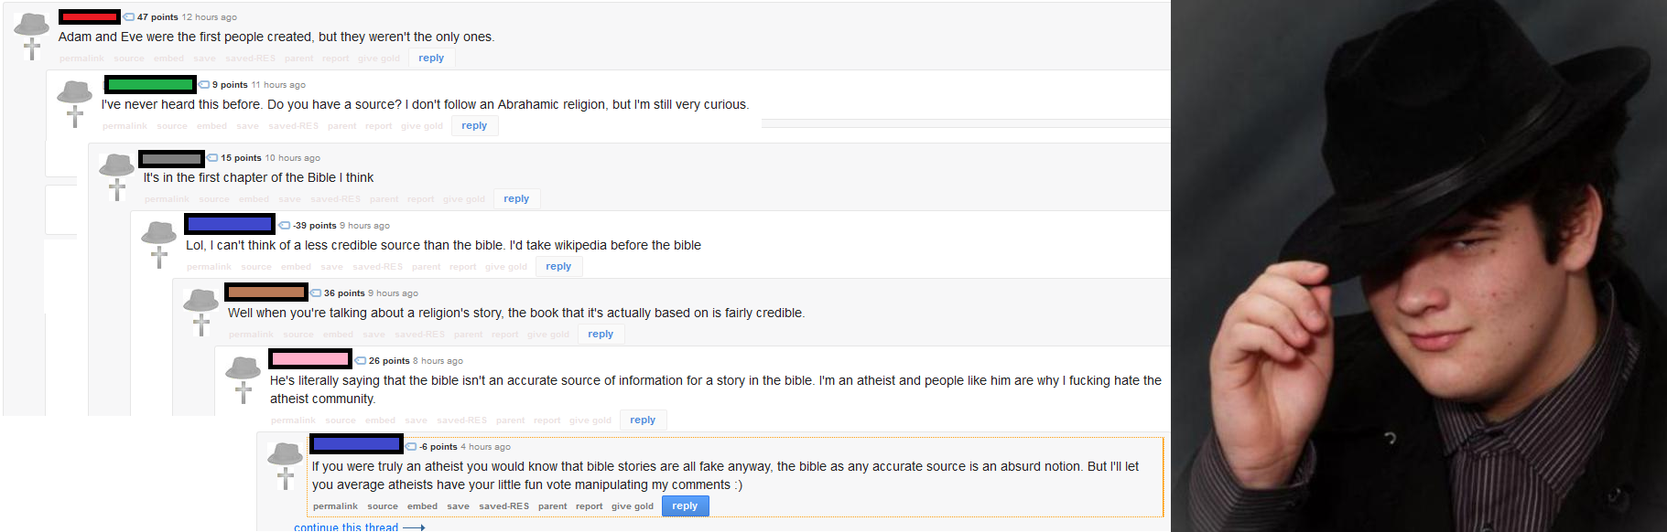Reply to the 'hate the atheist community' comment
Screen dimensions: 1667x532
click(643, 420)
